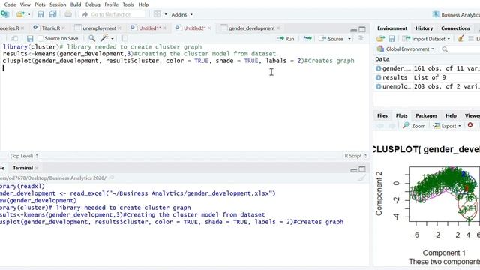Open the Source options dropdown arrow
Screen dimensions: 480x270
[349, 39]
